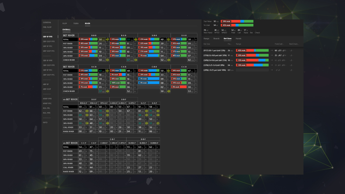Click the Fold/Call column header
Viewport: 345px width, 194px height.
279,44
